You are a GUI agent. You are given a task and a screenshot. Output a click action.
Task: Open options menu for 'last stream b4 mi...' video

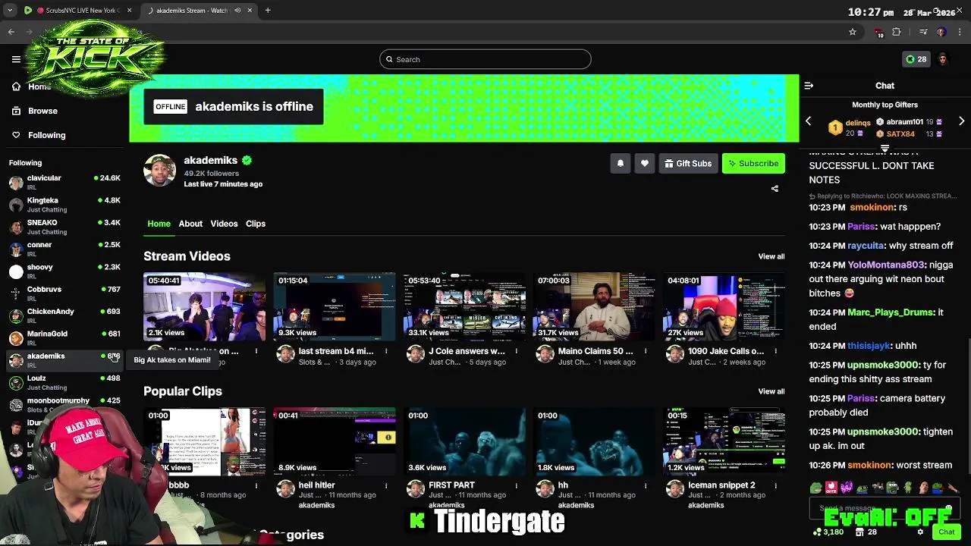click(386, 351)
